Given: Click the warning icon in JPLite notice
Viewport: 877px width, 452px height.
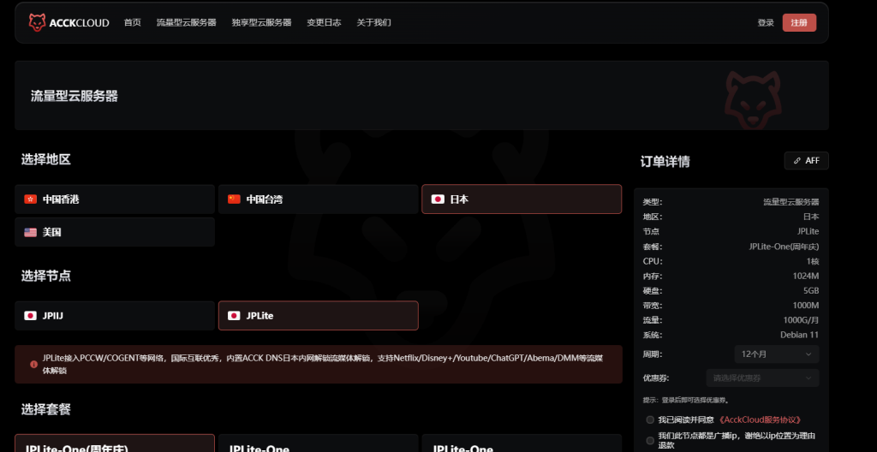Looking at the screenshot, I should tap(33, 364).
